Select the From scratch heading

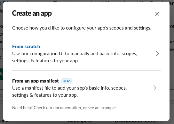click(26, 47)
